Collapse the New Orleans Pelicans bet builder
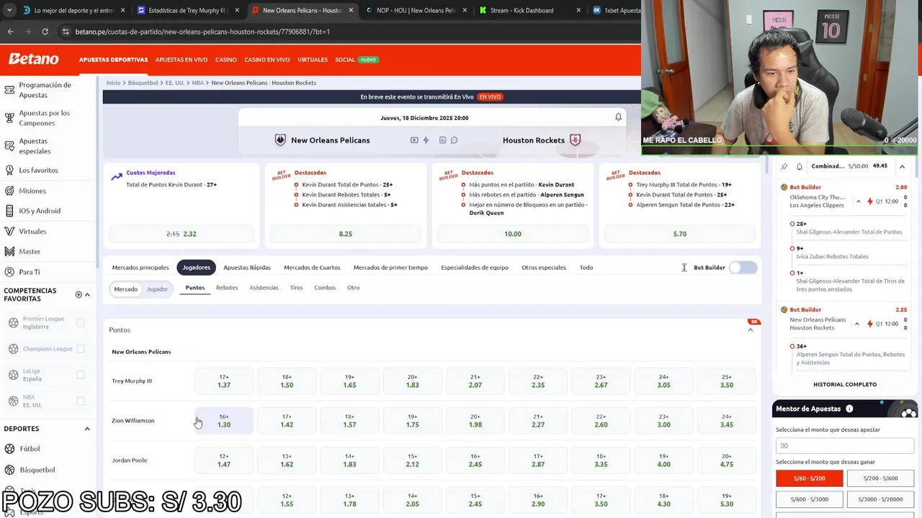This screenshot has width=922, height=518. [x=856, y=324]
